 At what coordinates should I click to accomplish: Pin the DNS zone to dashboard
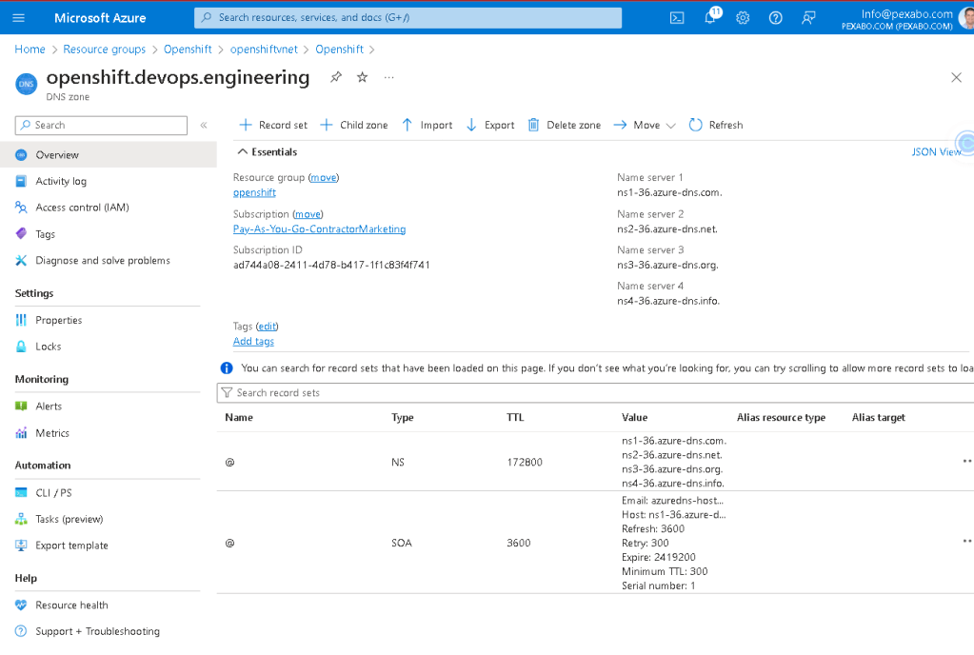pyautogui.click(x=336, y=77)
